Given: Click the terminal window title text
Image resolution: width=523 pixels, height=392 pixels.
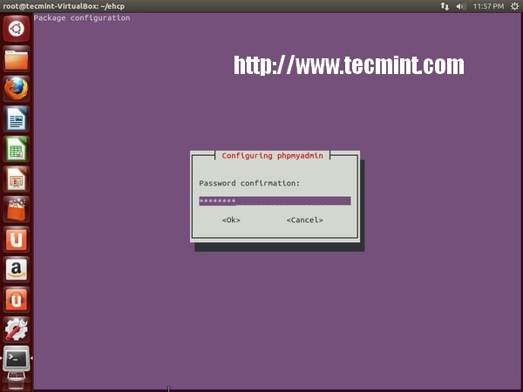Looking at the screenshot, I should pos(64,6).
